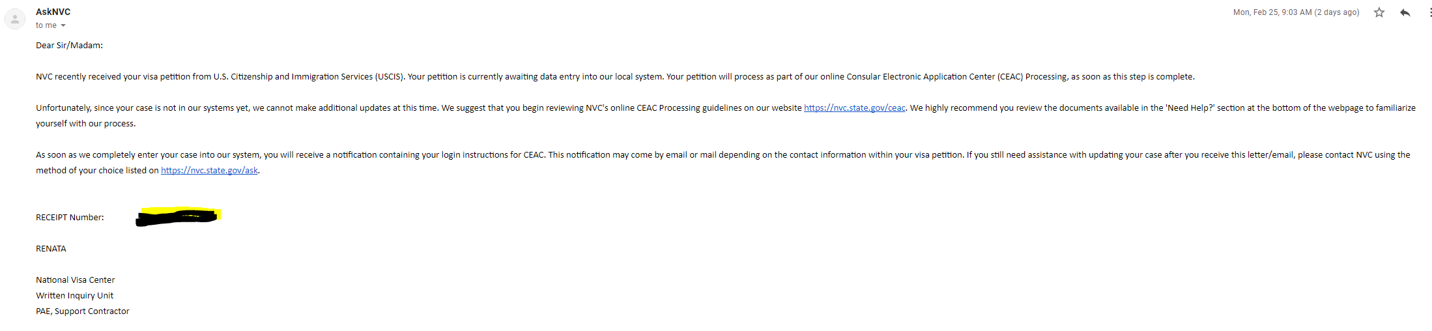Click the 'Written Inquiry Unit' line
Screen dimensions: 1432x331
point(74,296)
